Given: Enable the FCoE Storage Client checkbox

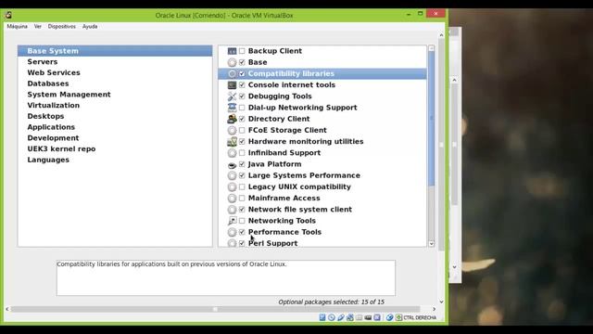Looking at the screenshot, I should coord(242,130).
